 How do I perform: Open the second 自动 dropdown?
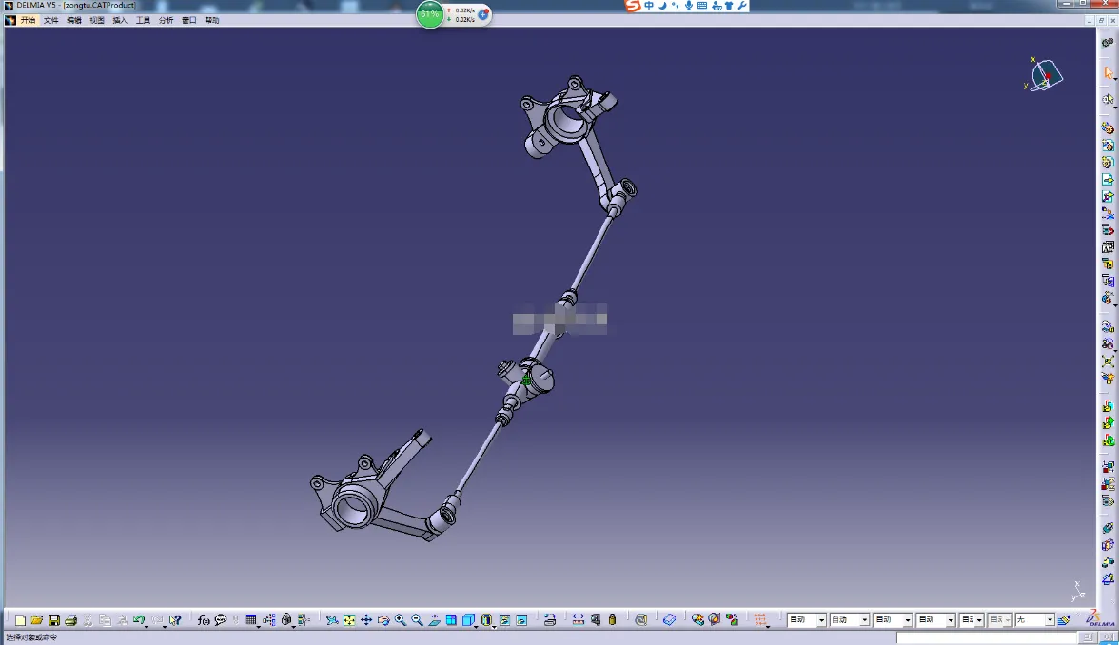click(x=864, y=620)
